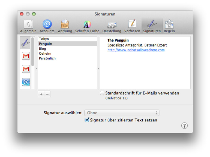
Task: Select the Tokyo signature
Action: [68, 39]
